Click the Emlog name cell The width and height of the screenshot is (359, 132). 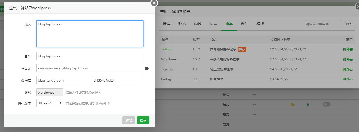pyautogui.click(x=166, y=79)
